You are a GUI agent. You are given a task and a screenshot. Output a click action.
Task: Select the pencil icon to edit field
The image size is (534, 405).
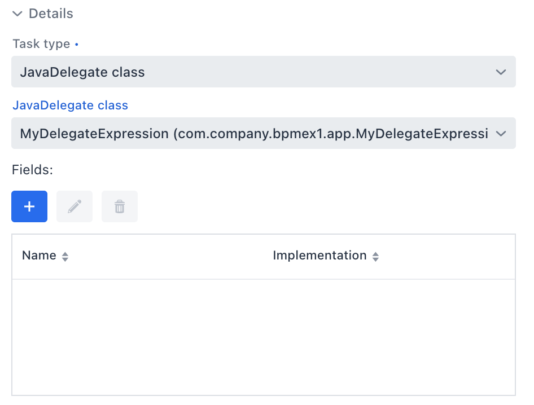click(x=74, y=206)
